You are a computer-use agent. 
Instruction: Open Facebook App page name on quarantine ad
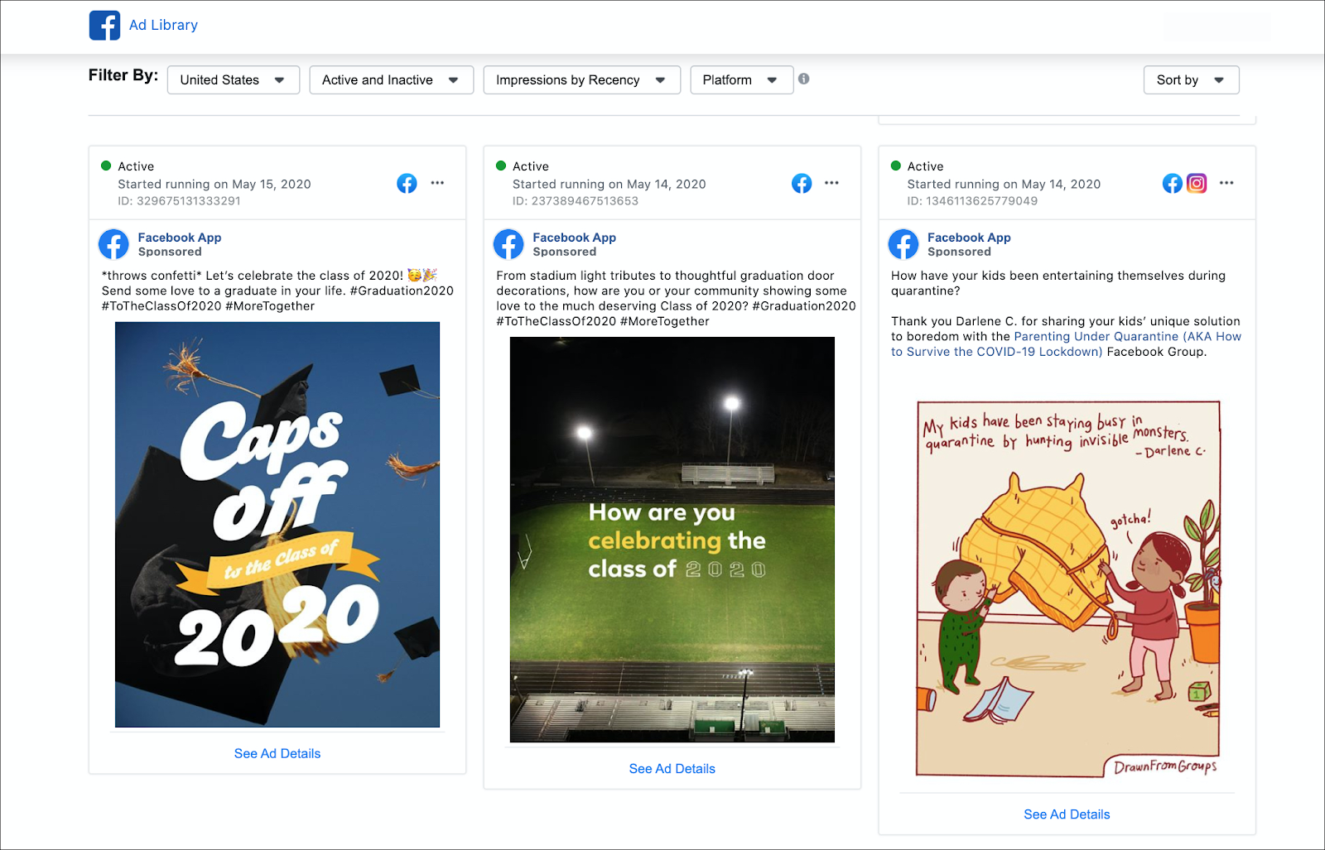pyautogui.click(x=969, y=238)
